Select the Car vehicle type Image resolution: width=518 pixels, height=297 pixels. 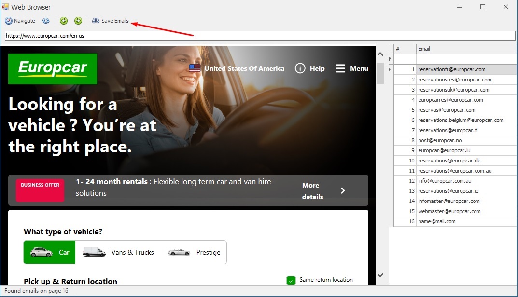(50, 252)
